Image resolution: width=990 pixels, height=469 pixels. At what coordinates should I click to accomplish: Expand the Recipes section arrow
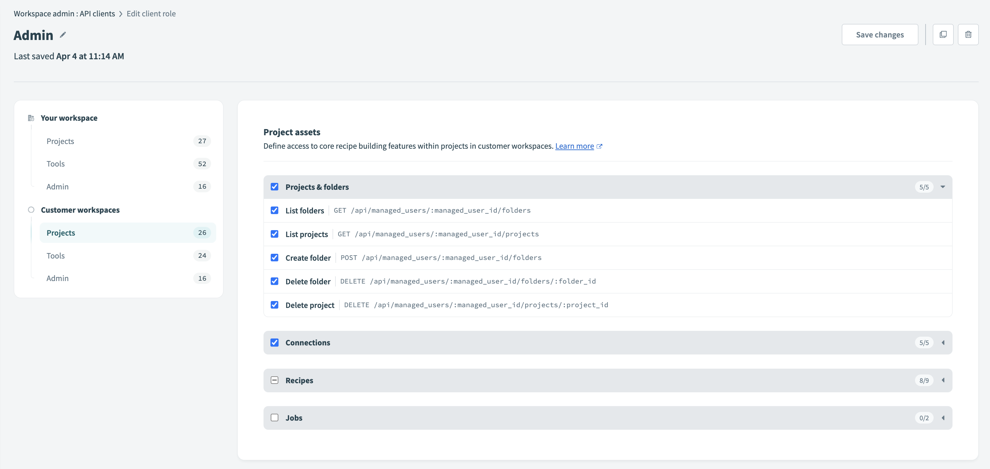pos(943,380)
